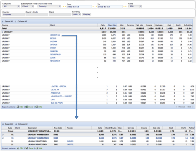This screenshot has width=196, height=151.
Task: Open the BICS US client link
Action: 53,38
